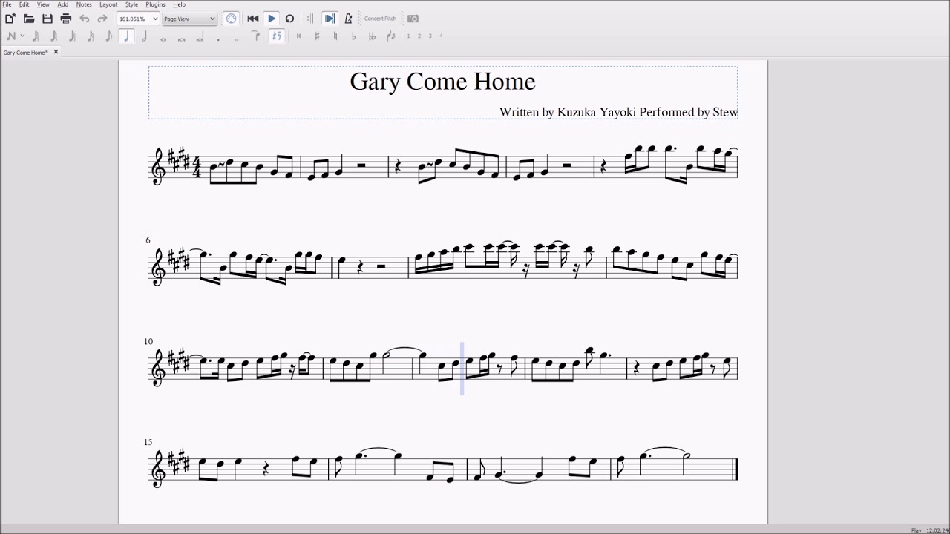This screenshot has height=534, width=950.
Task: Select voice 4
Action: (x=441, y=36)
